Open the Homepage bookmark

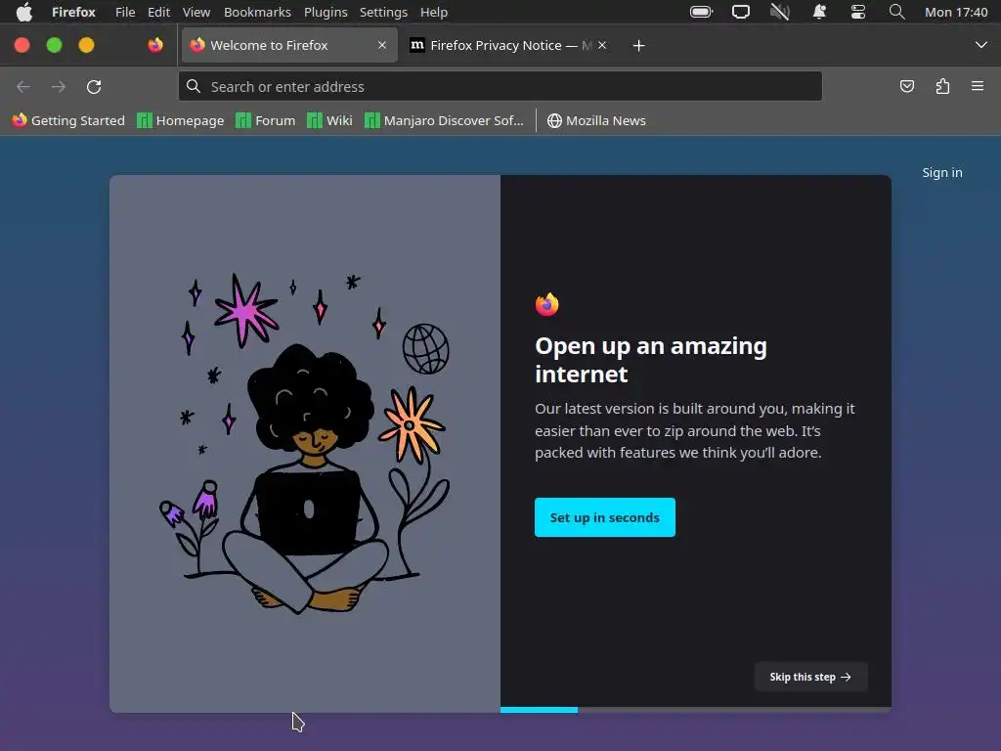point(181,120)
